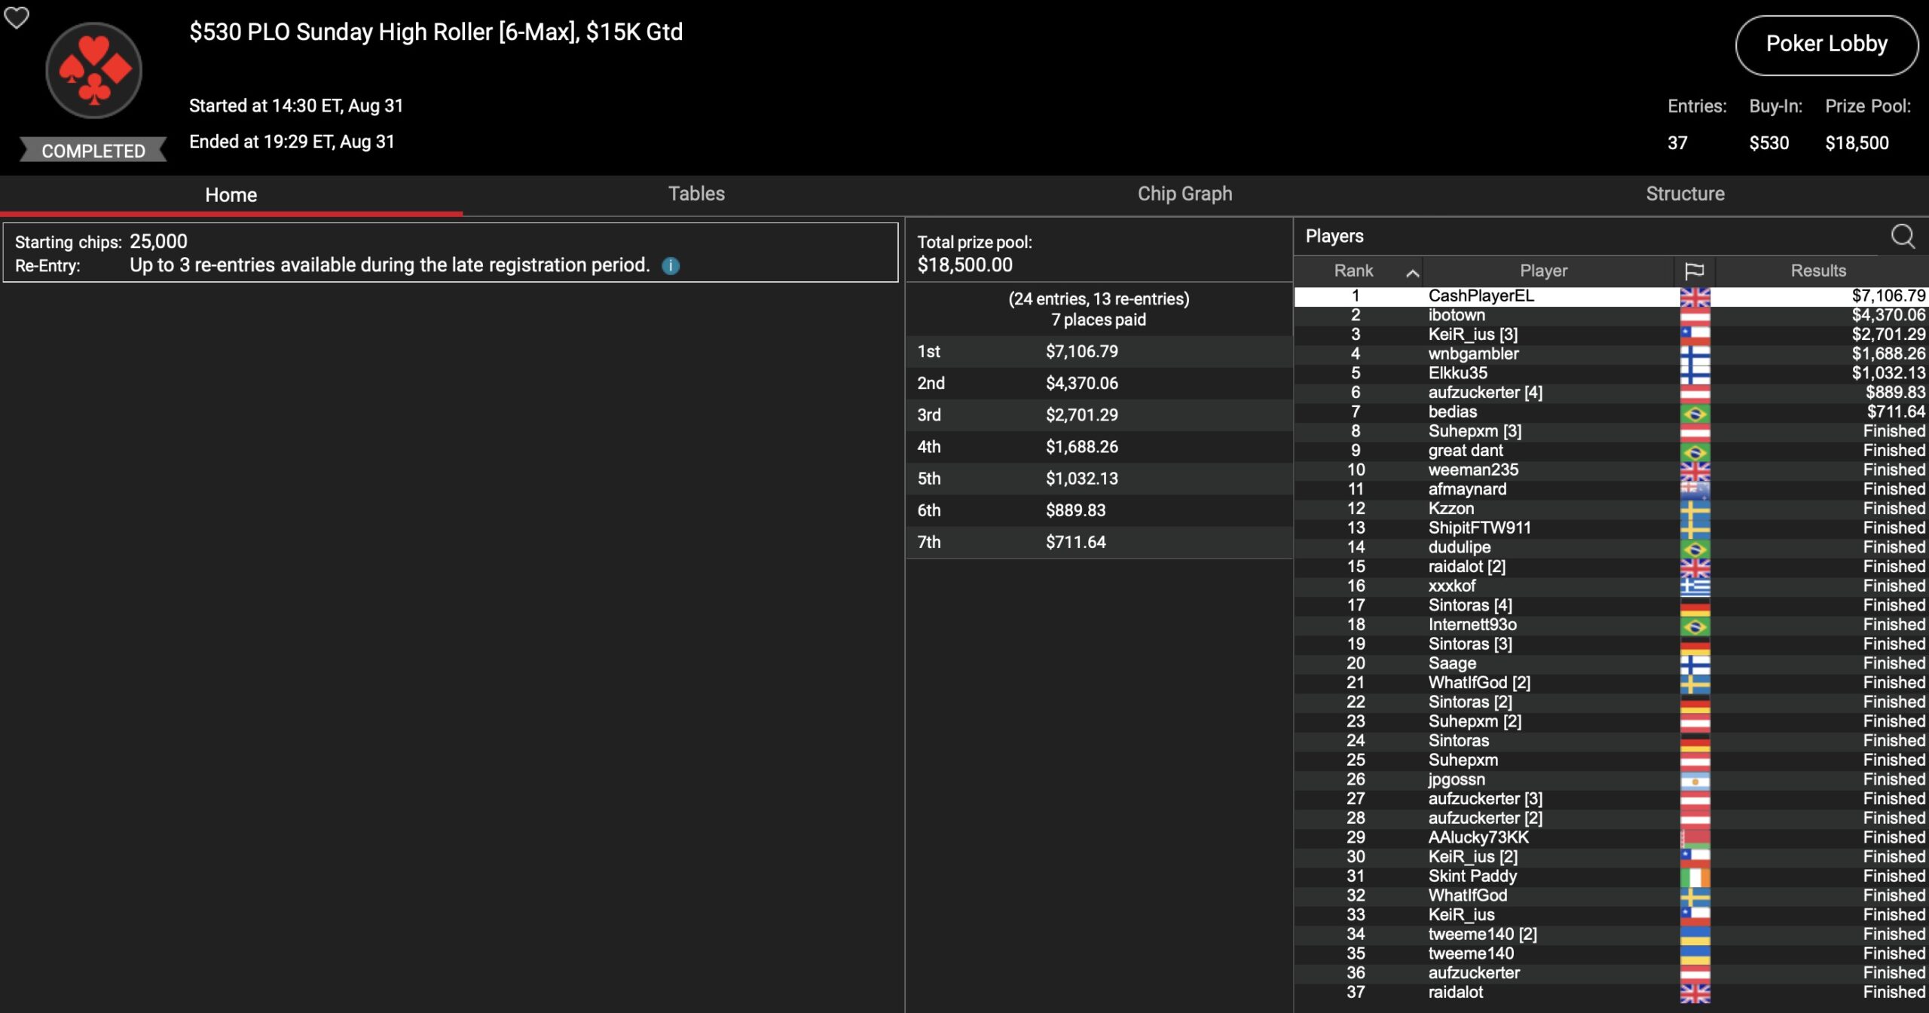Click the re-entry info icon

671,266
